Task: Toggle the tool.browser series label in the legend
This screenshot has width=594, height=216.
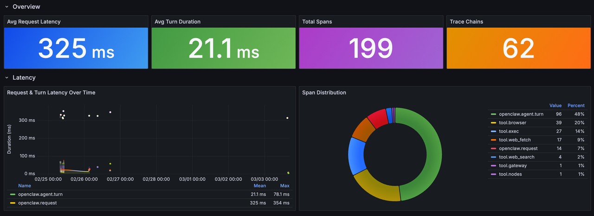Action: 513,123
